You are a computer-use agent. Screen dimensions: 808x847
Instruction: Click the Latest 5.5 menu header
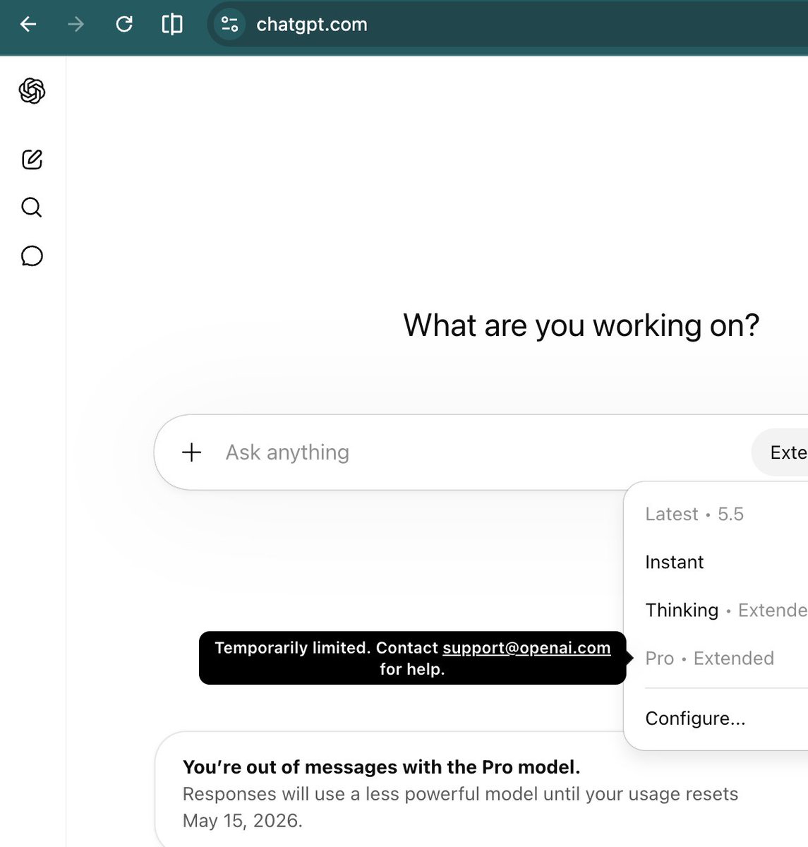click(x=694, y=514)
